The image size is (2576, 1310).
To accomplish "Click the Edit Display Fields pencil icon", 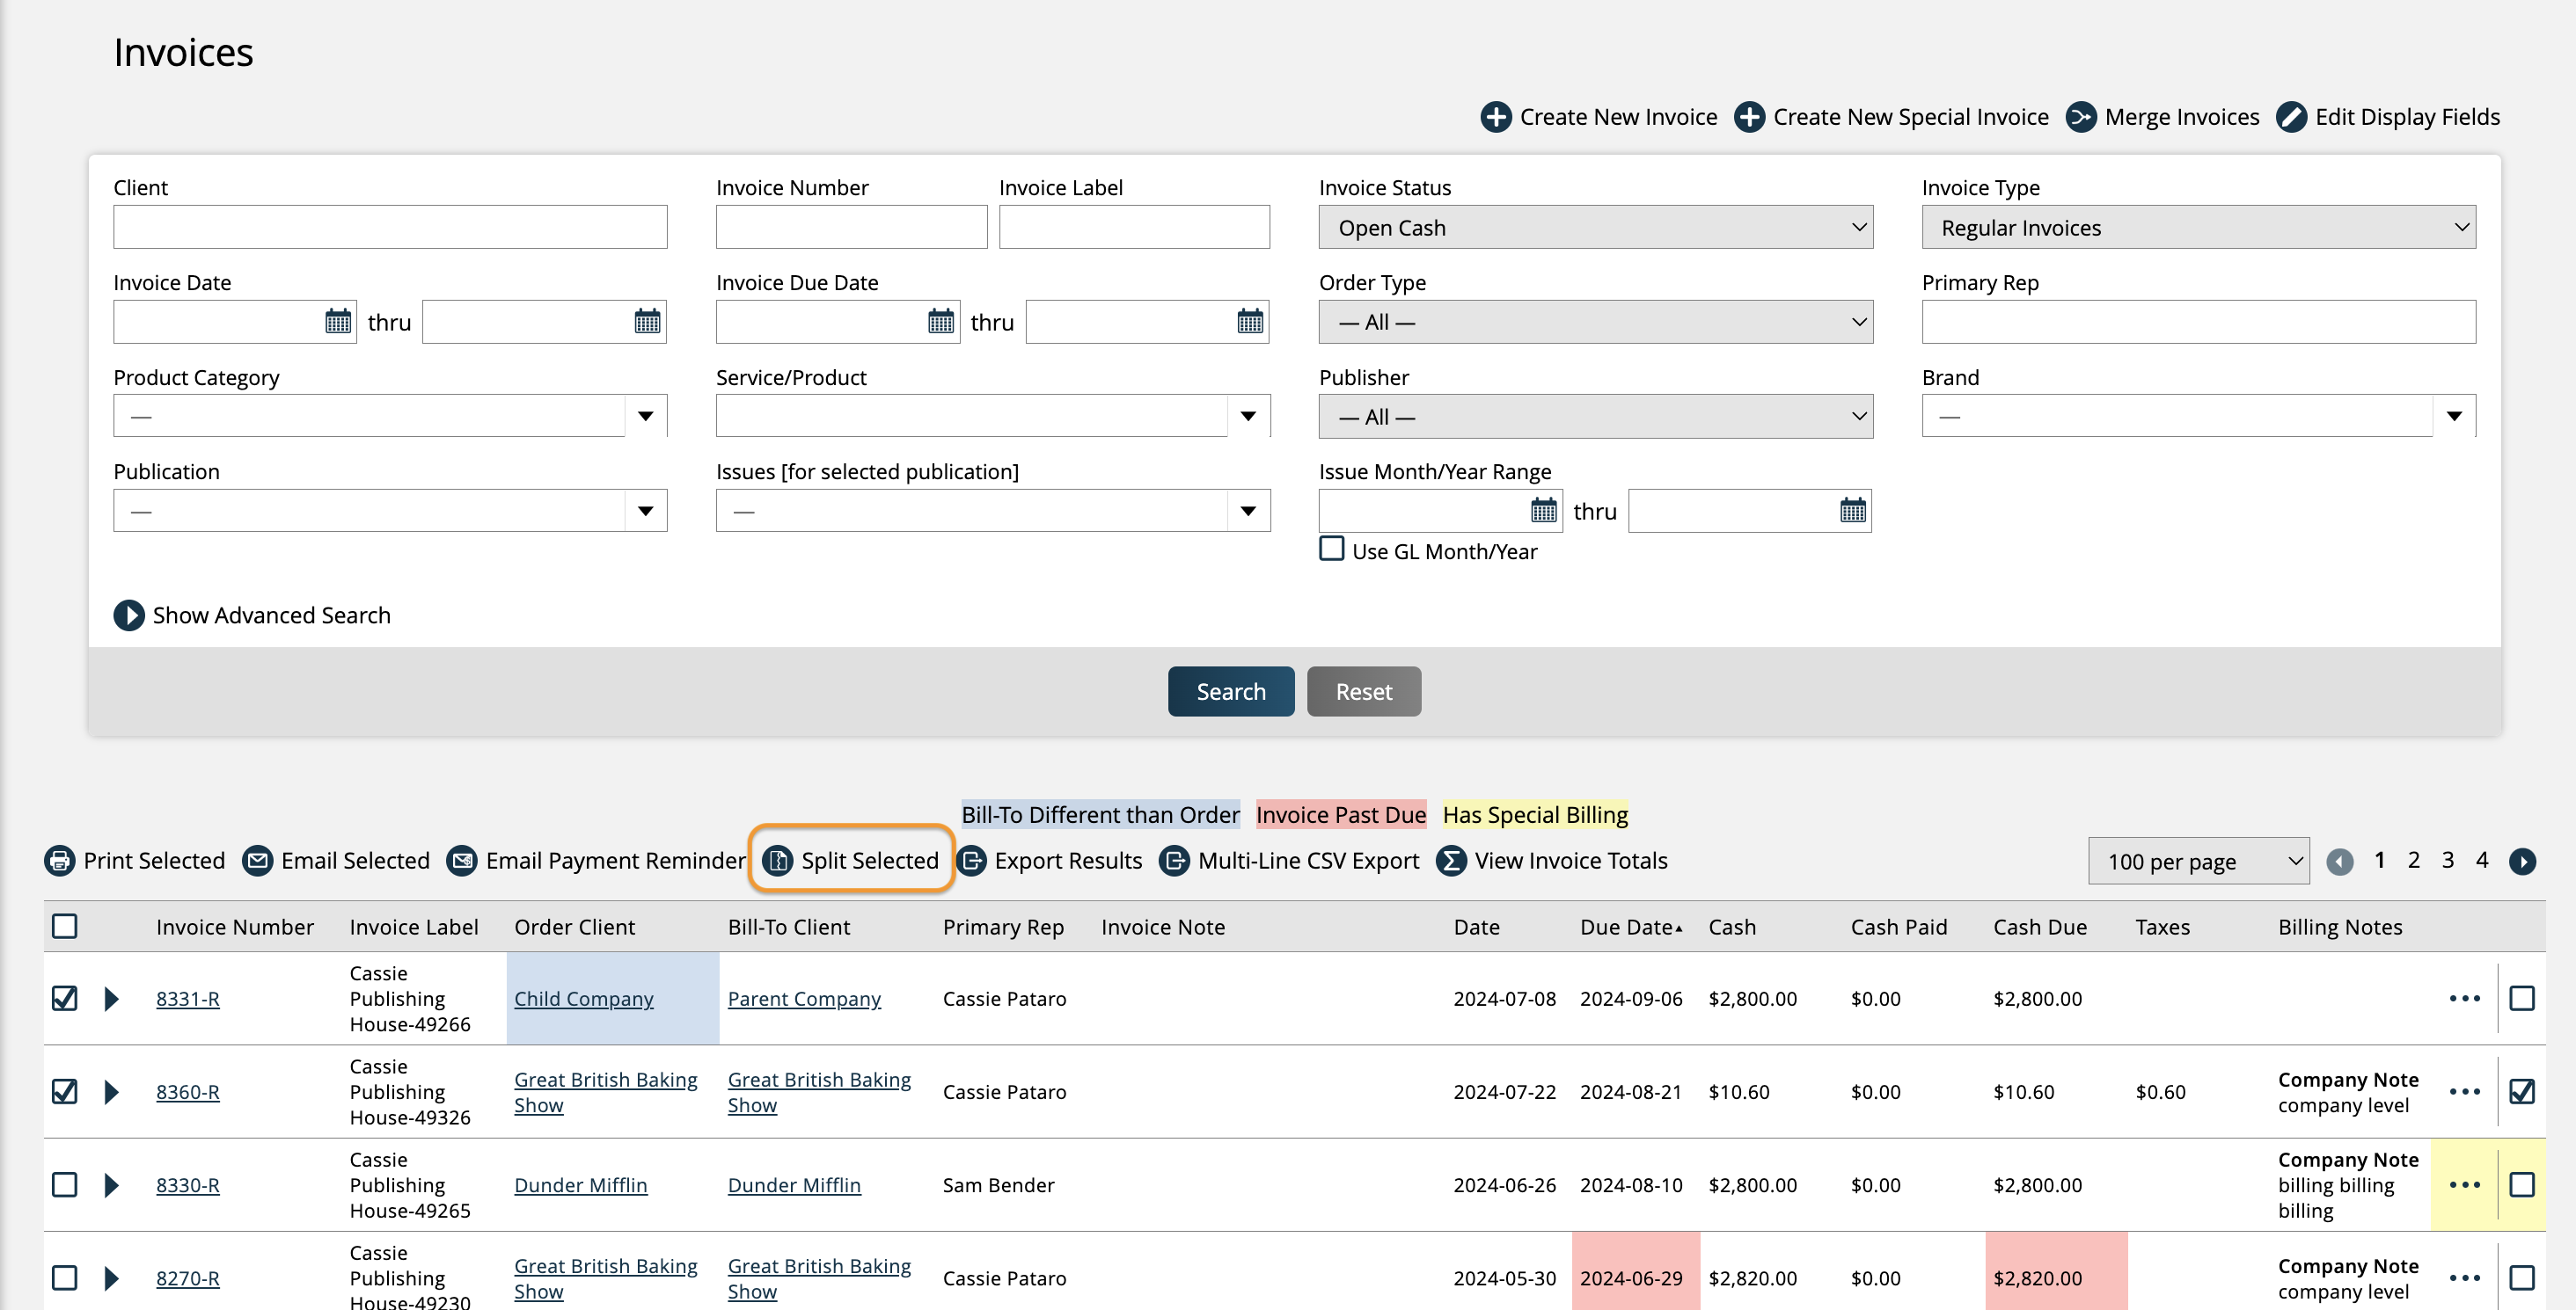I will tap(2291, 116).
